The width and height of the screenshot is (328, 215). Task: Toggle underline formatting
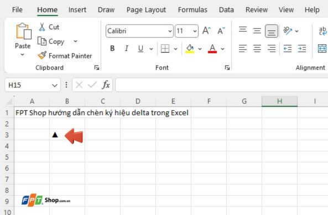(140, 49)
